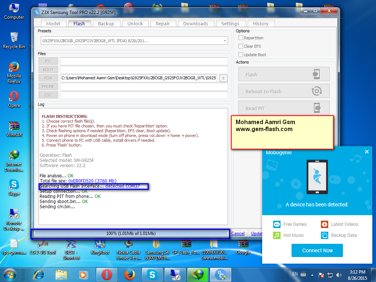This screenshot has width=376, height=282.
Task: Click the Cancel link
Action: [x=238, y=233]
